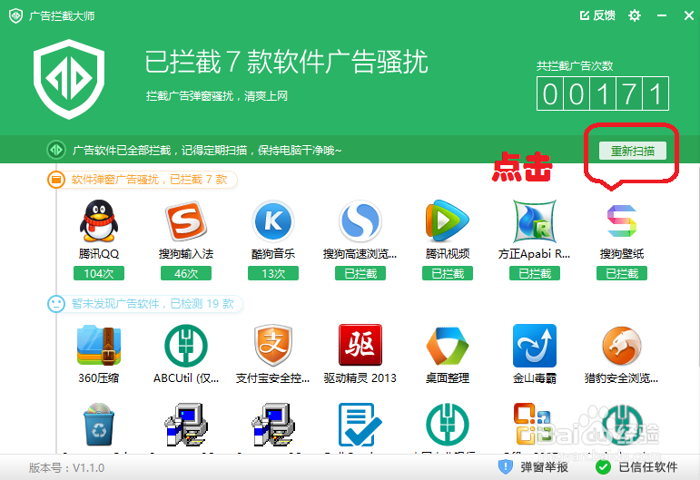Select the 腾讯视频 icon
This screenshot has width=700, height=480.
[x=448, y=220]
